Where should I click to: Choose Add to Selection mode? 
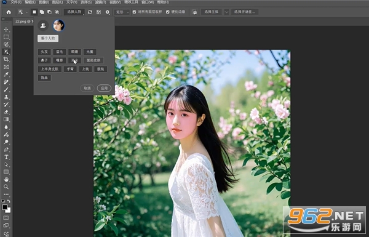[x=42, y=12]
